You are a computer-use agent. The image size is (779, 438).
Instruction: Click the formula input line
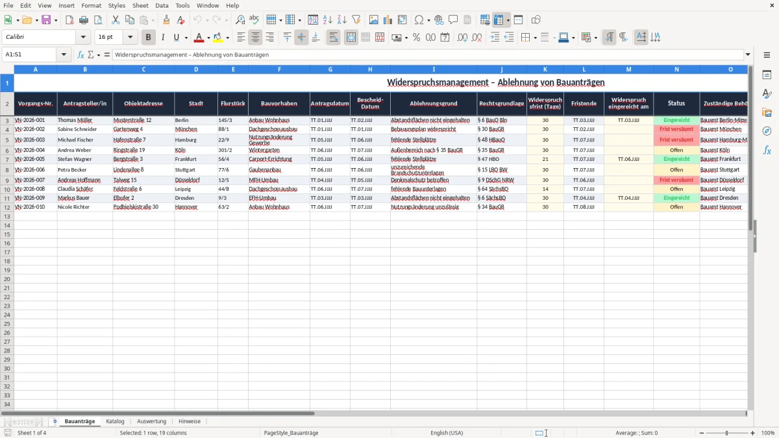click(x=428, y=55)
